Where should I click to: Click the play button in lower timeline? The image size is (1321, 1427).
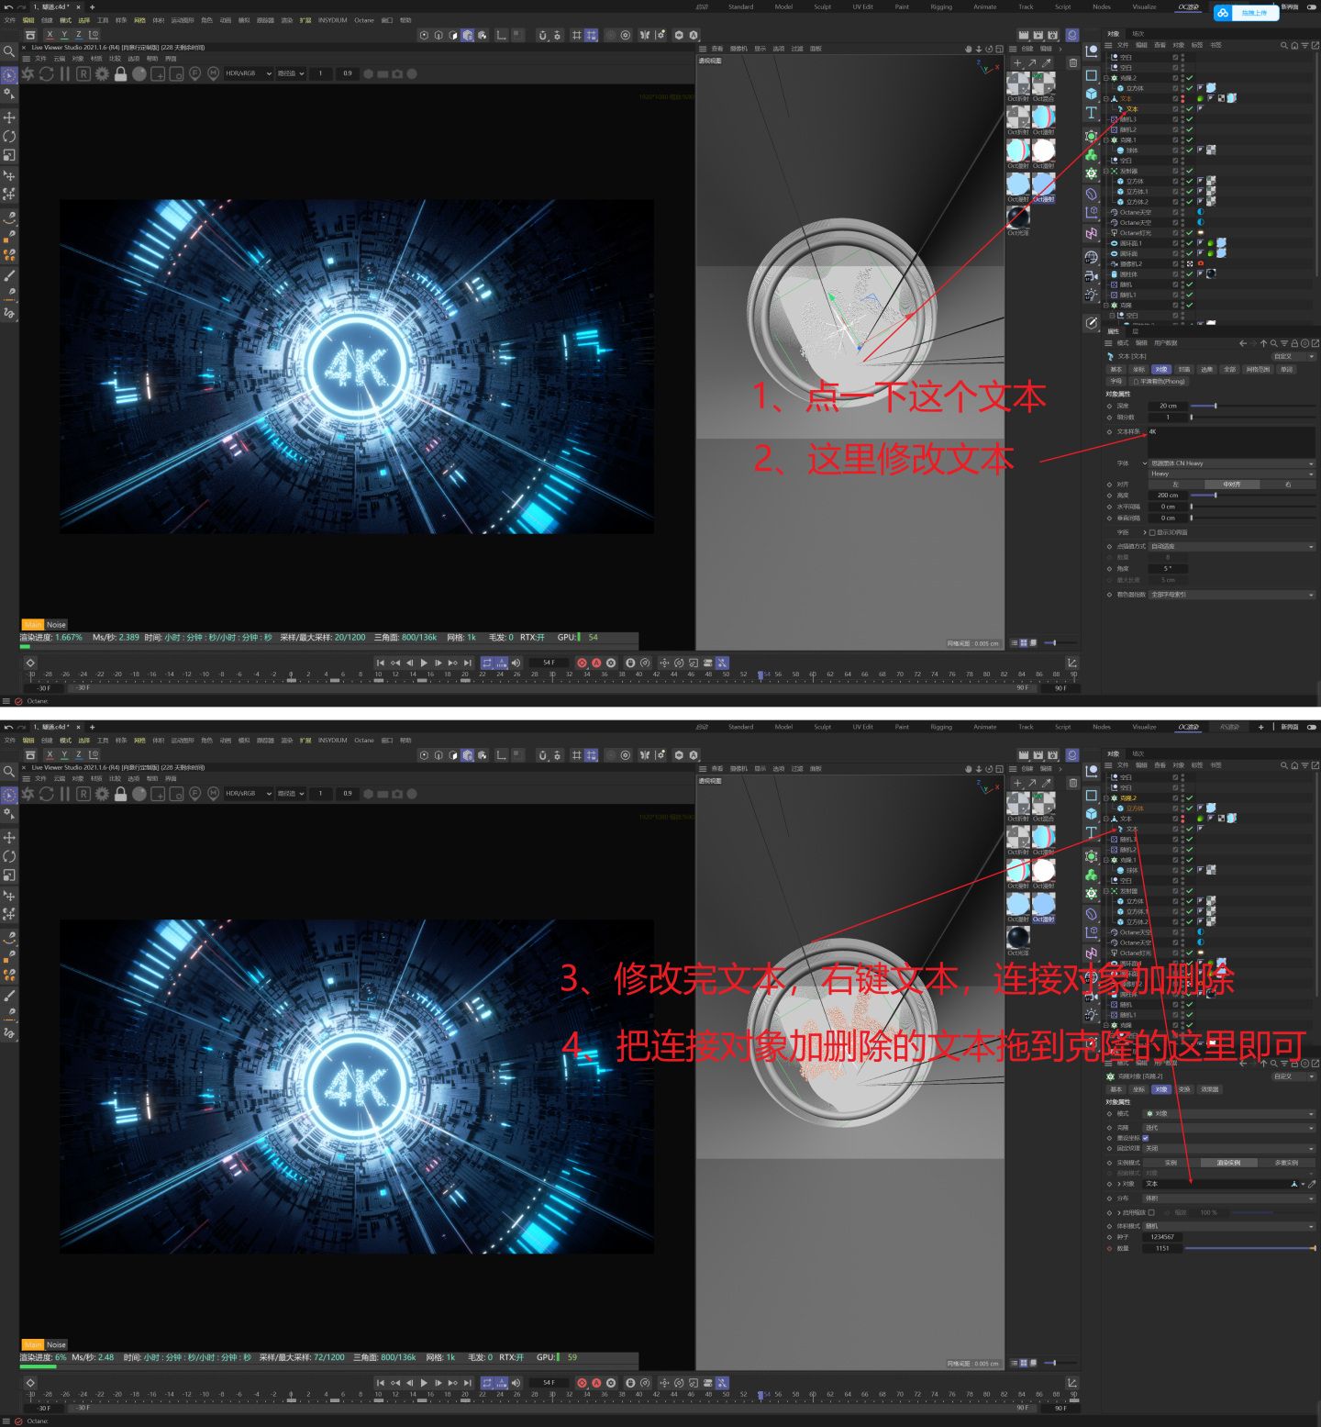(424, 1383)
